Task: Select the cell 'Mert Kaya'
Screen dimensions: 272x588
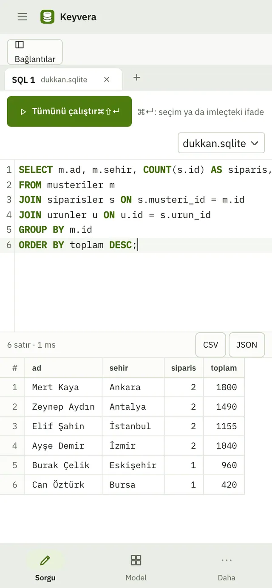Action: pos(63,387)
